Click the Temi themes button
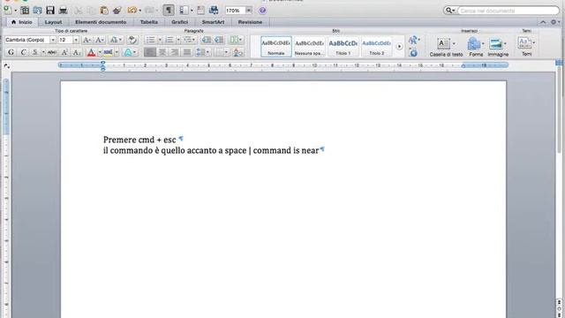Viewport: 565px width, 318px height. [x=526, y=46]
